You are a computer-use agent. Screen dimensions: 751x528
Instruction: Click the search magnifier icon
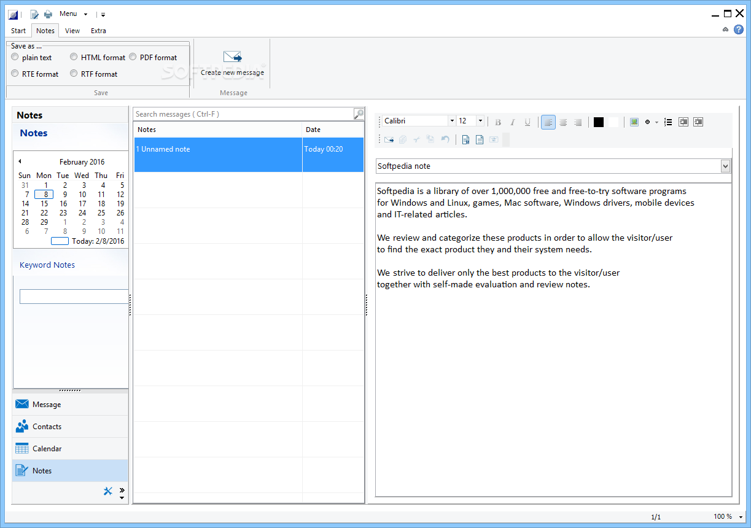click(x=359, y=114)
